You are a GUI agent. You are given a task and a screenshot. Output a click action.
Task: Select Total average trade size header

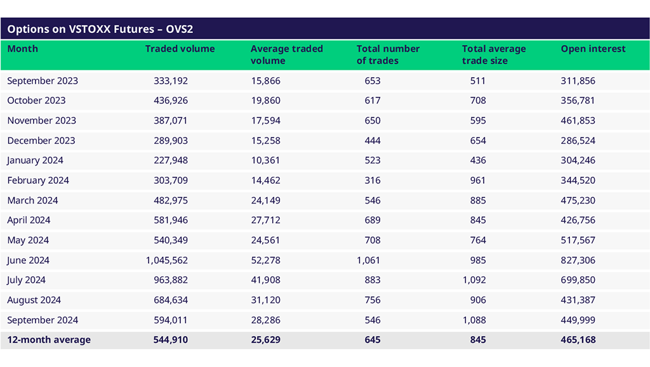click(494, 55)
